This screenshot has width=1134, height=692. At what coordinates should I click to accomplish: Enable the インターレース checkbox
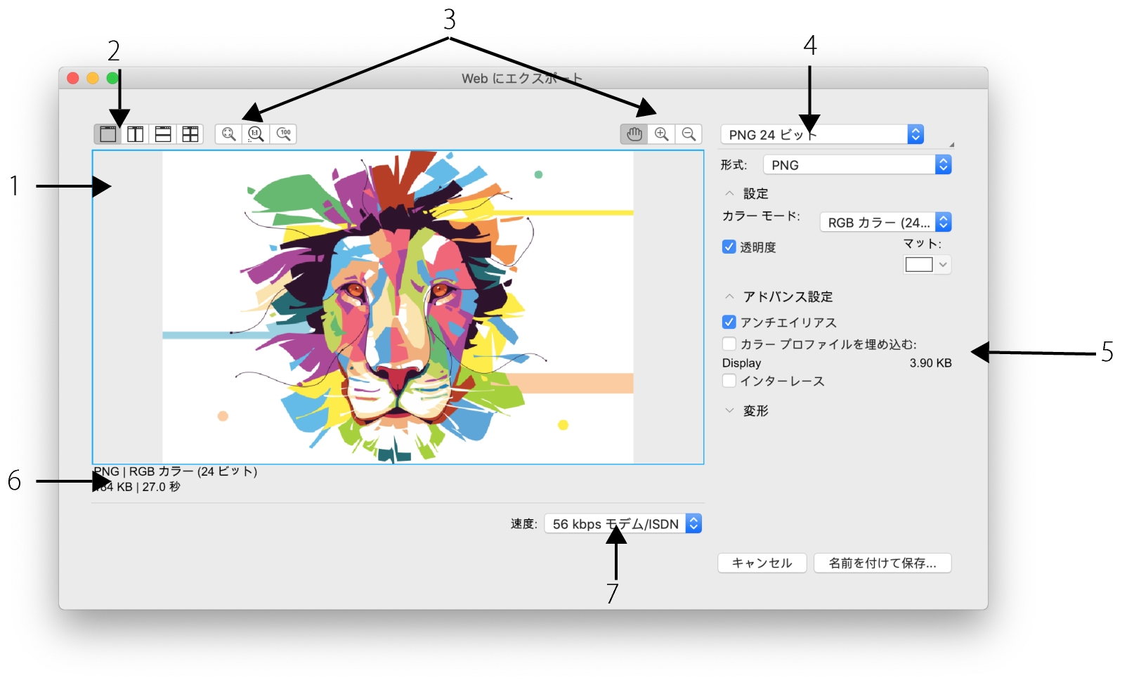pyautogui.click(x=729, y=381)
